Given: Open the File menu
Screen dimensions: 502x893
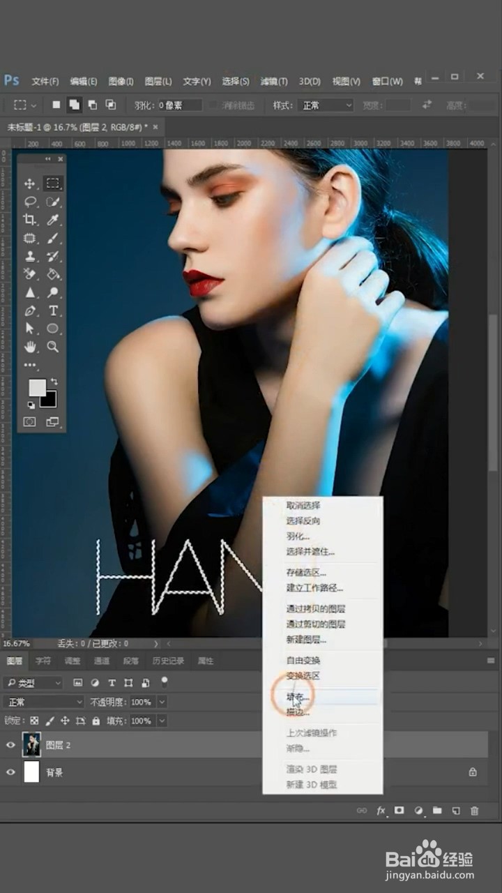Looking at the screenshot, I should 45,82.
